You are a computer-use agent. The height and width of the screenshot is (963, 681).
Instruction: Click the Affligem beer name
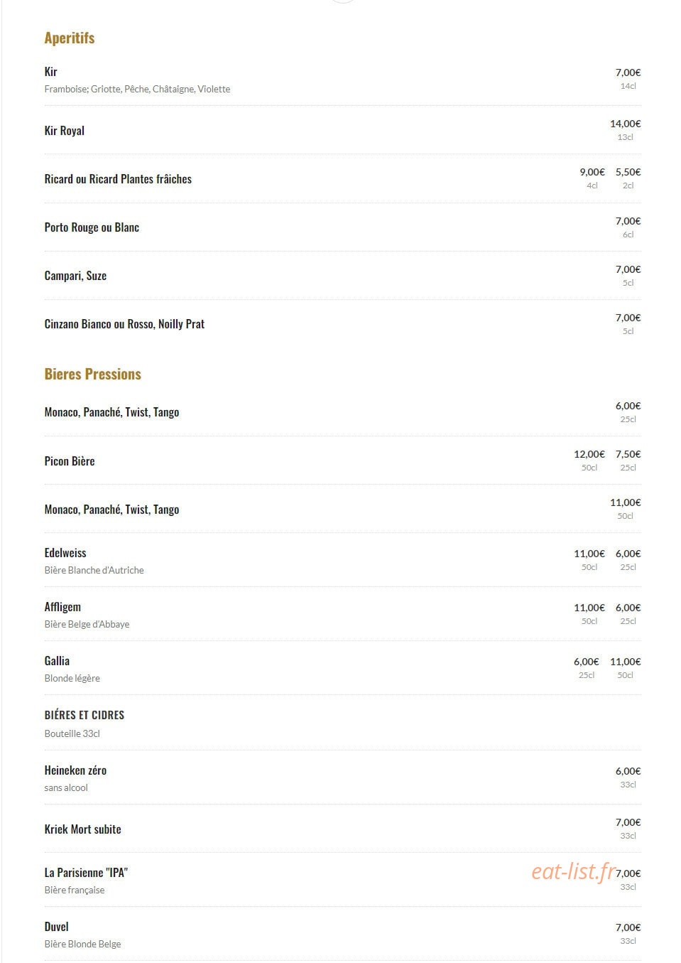coord(62,607)
